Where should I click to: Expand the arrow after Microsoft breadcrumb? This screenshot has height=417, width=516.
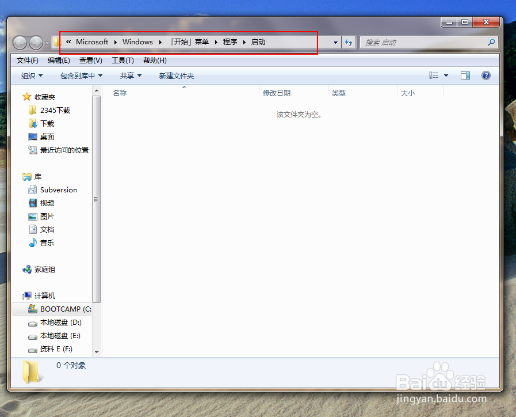point(116,42)
